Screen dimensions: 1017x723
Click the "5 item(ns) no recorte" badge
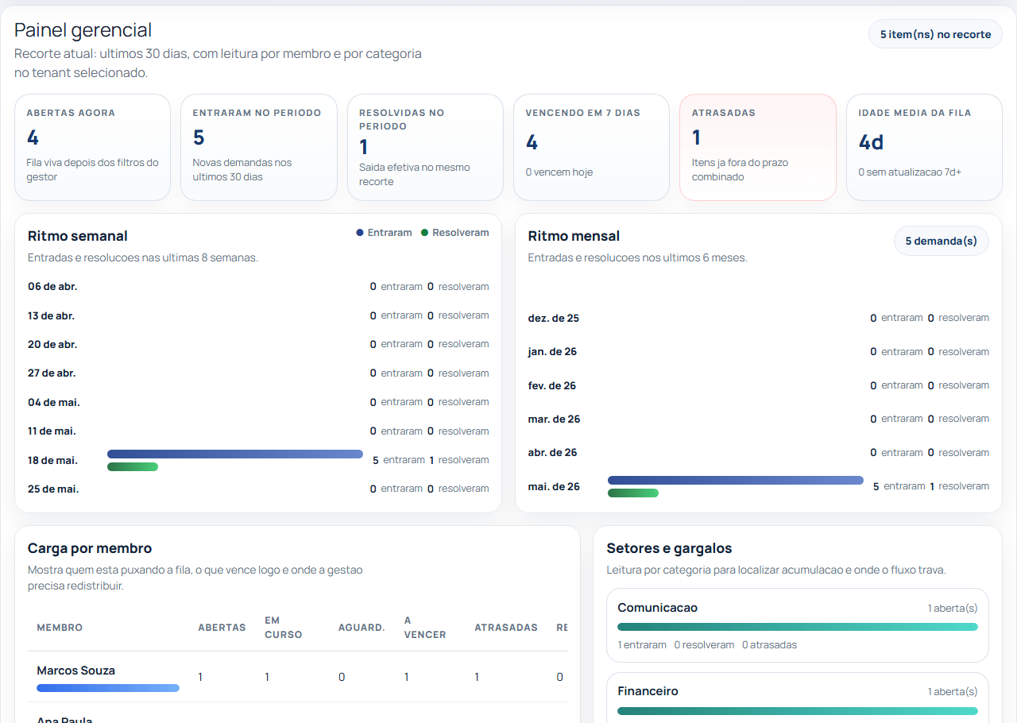pos(935,34)
